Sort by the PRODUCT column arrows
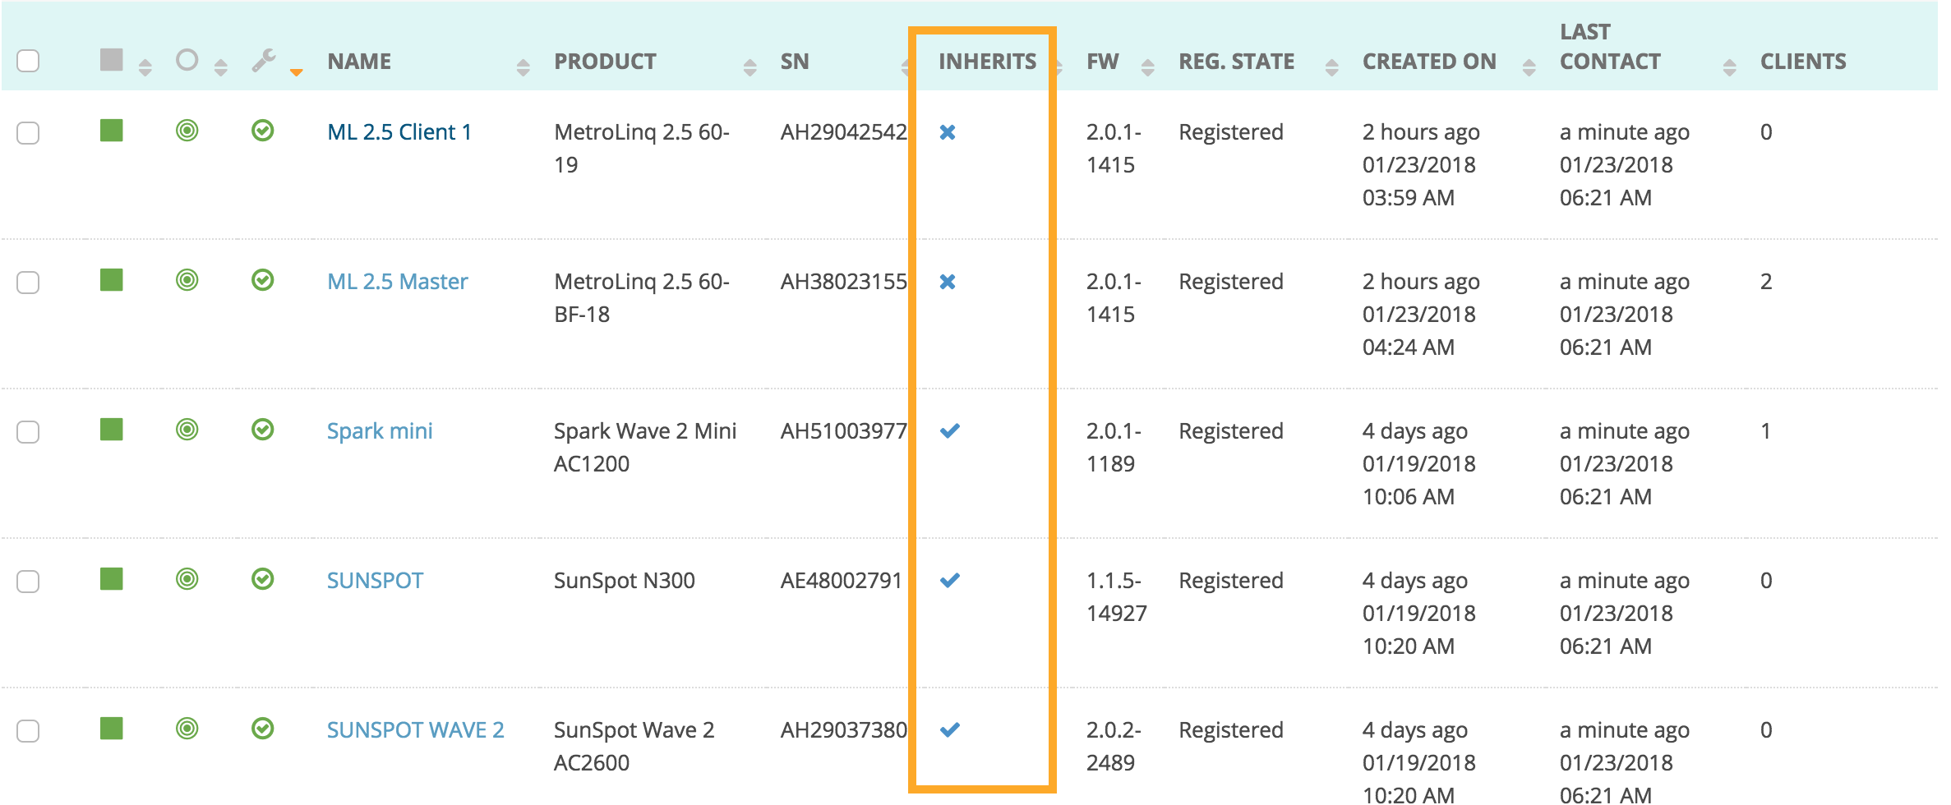Viewport: 1951px width, 805px height. click(x=749, y=67)
